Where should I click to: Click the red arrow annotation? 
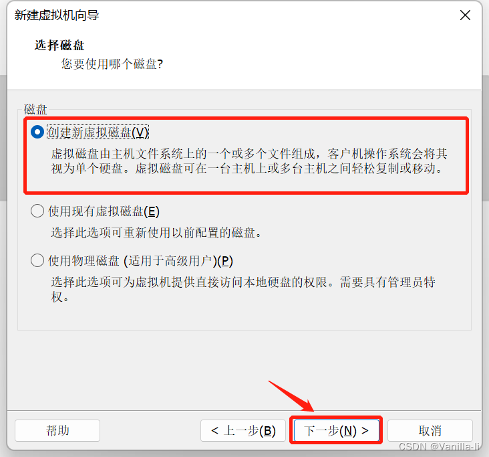pyautogui.click(x=291, y=395)
